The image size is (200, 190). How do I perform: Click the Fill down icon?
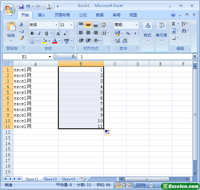[x=174, y=31]
